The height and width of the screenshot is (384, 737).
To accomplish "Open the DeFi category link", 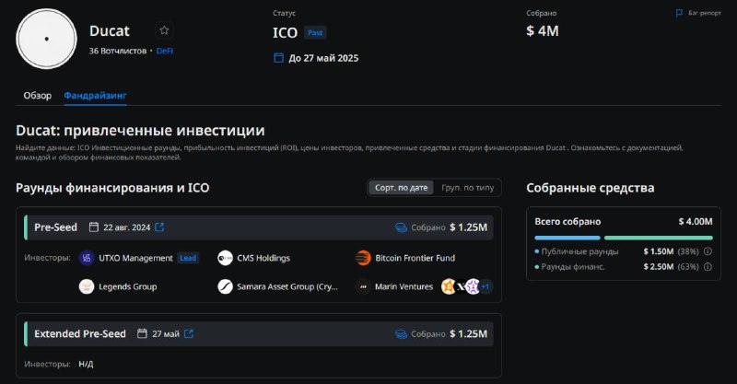I will tap(165, 51).
